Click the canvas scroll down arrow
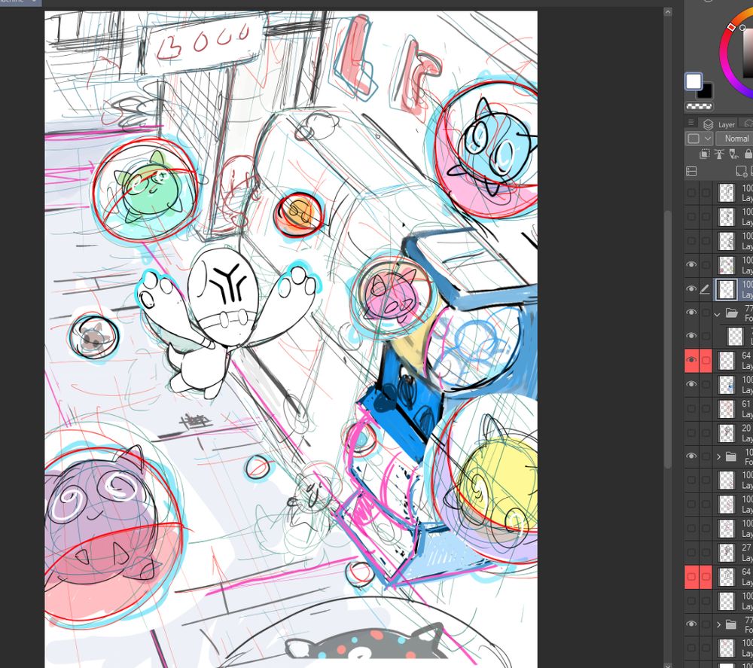753x668 pixels. 668,665
